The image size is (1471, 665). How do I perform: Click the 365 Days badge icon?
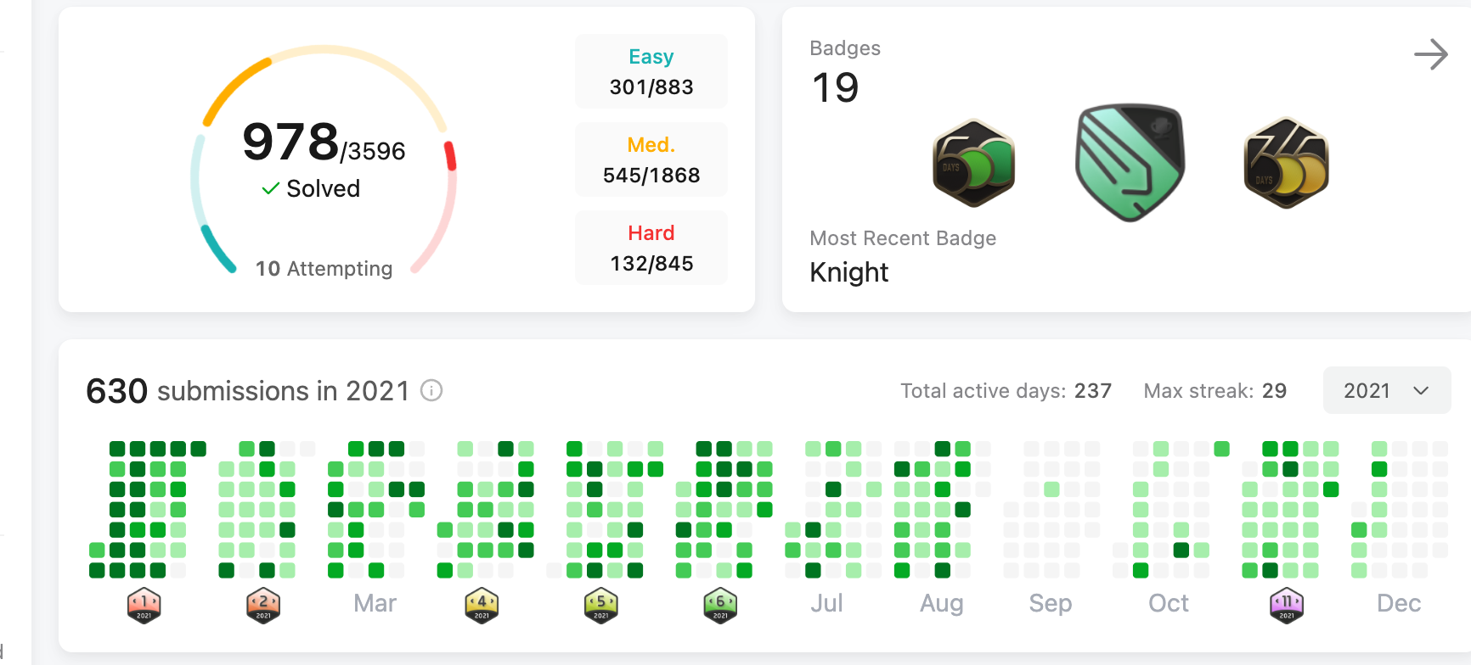coord(1286,163)
